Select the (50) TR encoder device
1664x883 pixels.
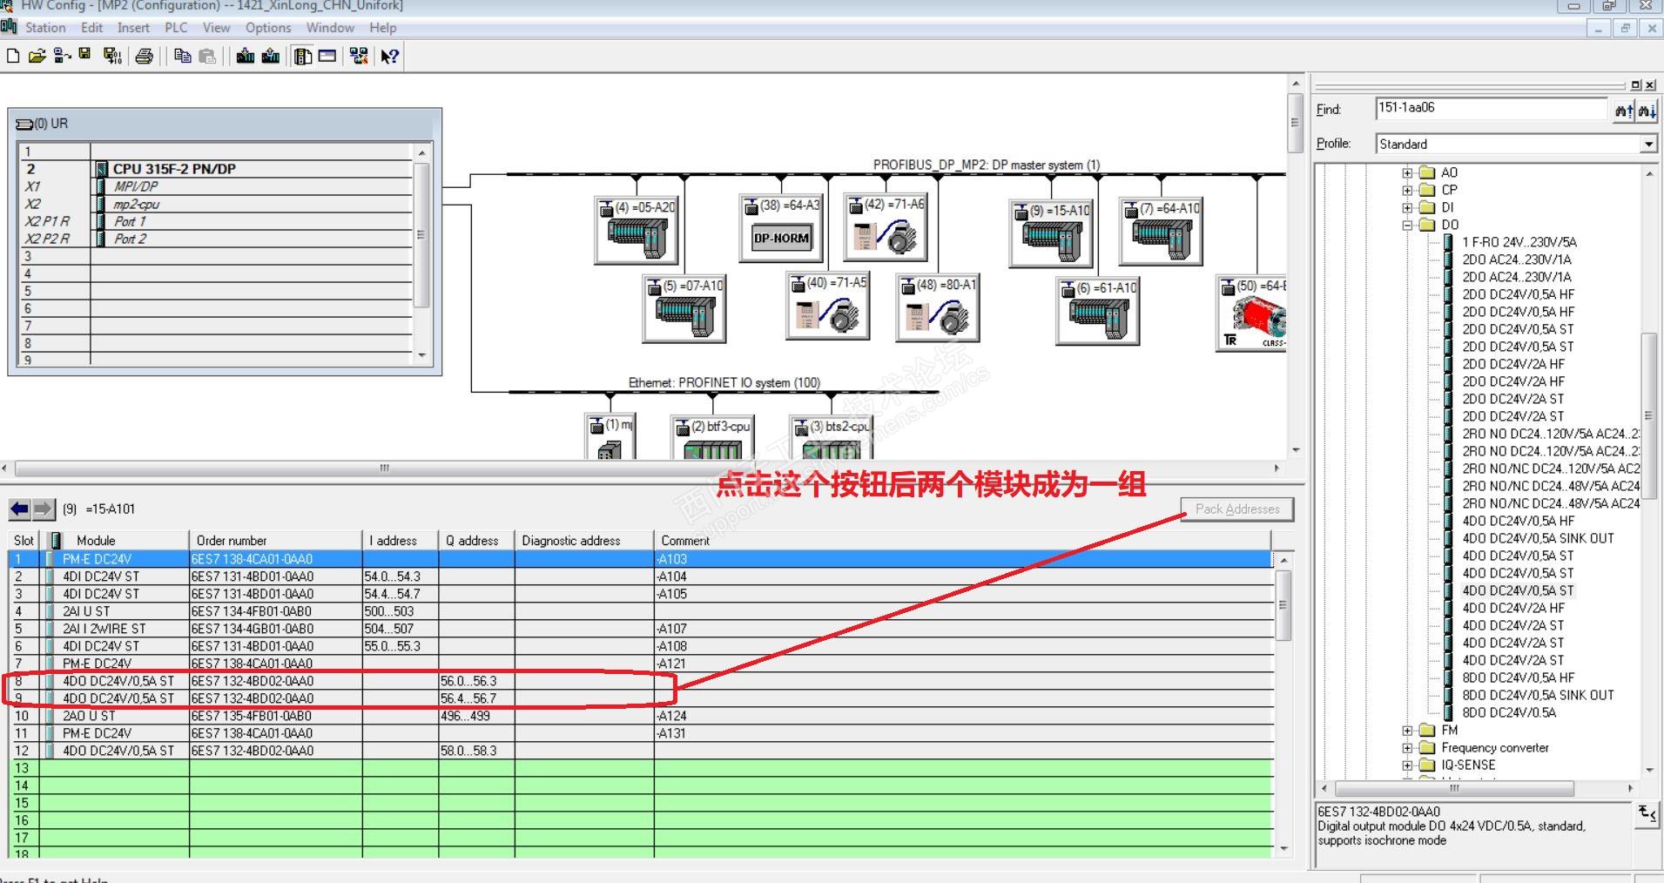tap(1251, 313)
